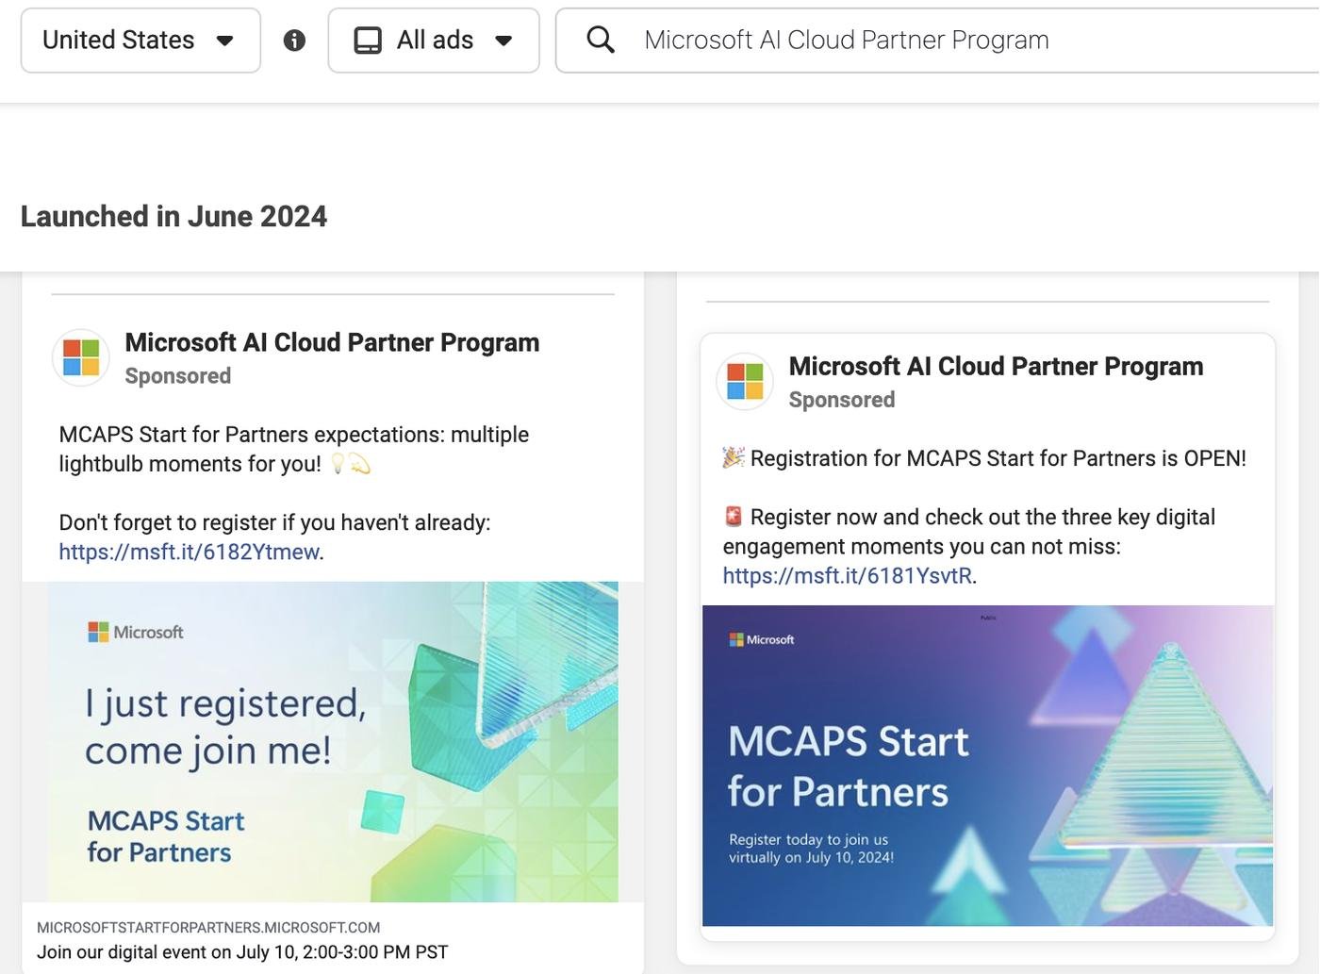Open the All ads category dropdown
1320x974 pixels.
click(434, 41)
